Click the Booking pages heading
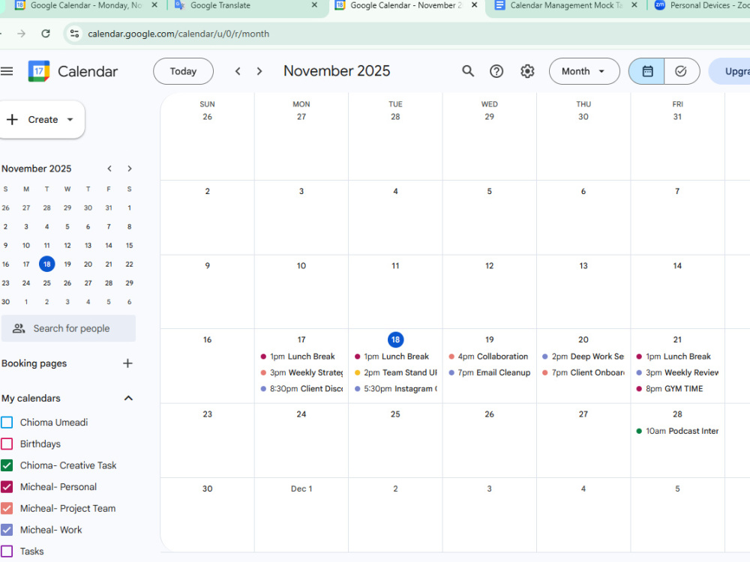Viewport: 750px width, 562px height. click(x=34, y=363)
